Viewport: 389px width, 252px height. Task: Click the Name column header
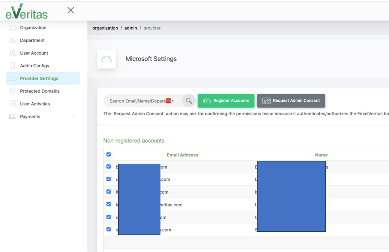tap(321, 155)
